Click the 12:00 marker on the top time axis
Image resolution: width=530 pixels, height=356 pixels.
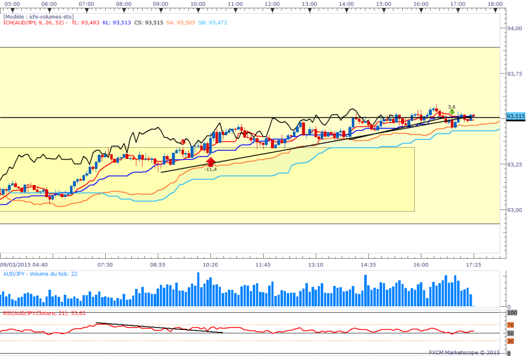272,4
